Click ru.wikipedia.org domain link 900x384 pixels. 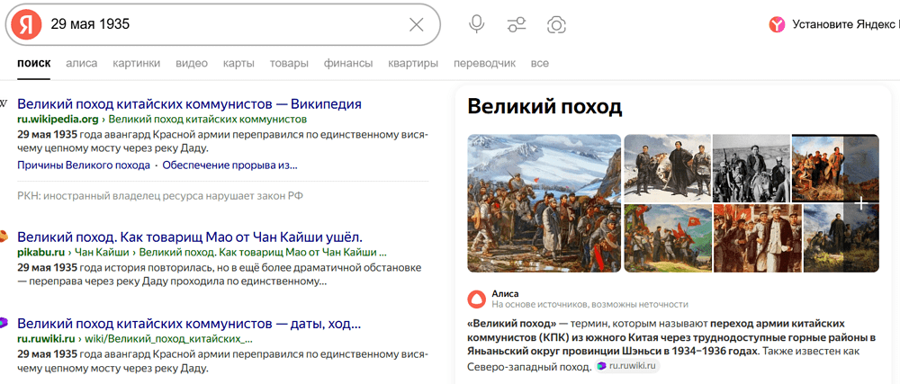click(x=58, y=120)
